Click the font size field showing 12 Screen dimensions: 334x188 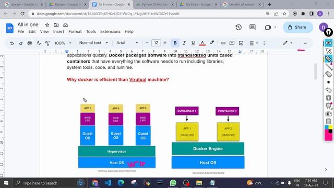[x=156, y=43]
